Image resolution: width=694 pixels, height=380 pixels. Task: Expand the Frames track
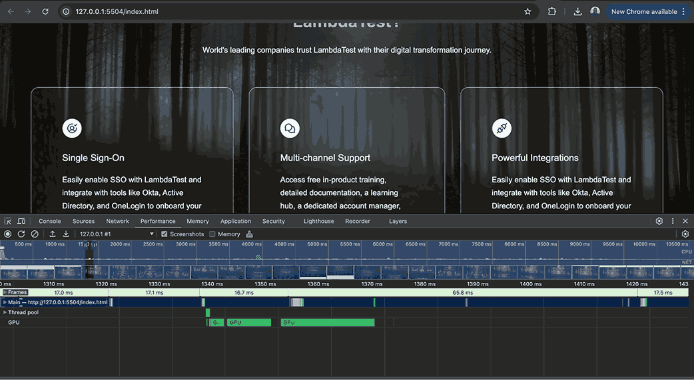coord(5,292)
